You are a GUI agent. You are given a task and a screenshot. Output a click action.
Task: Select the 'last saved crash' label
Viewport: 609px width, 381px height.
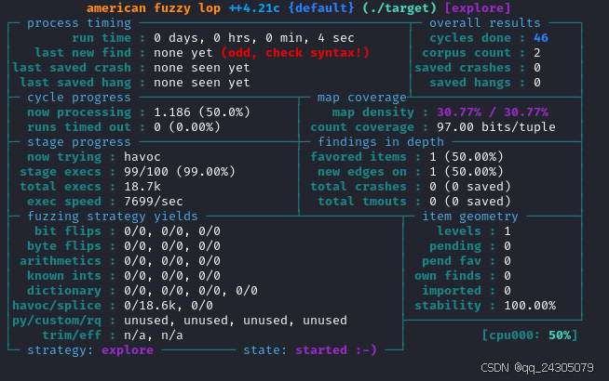pos(72,68)
